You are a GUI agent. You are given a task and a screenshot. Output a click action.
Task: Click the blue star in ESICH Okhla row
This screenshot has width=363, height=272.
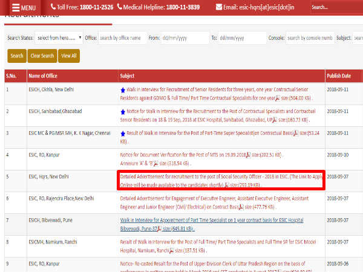coord(123,90)
